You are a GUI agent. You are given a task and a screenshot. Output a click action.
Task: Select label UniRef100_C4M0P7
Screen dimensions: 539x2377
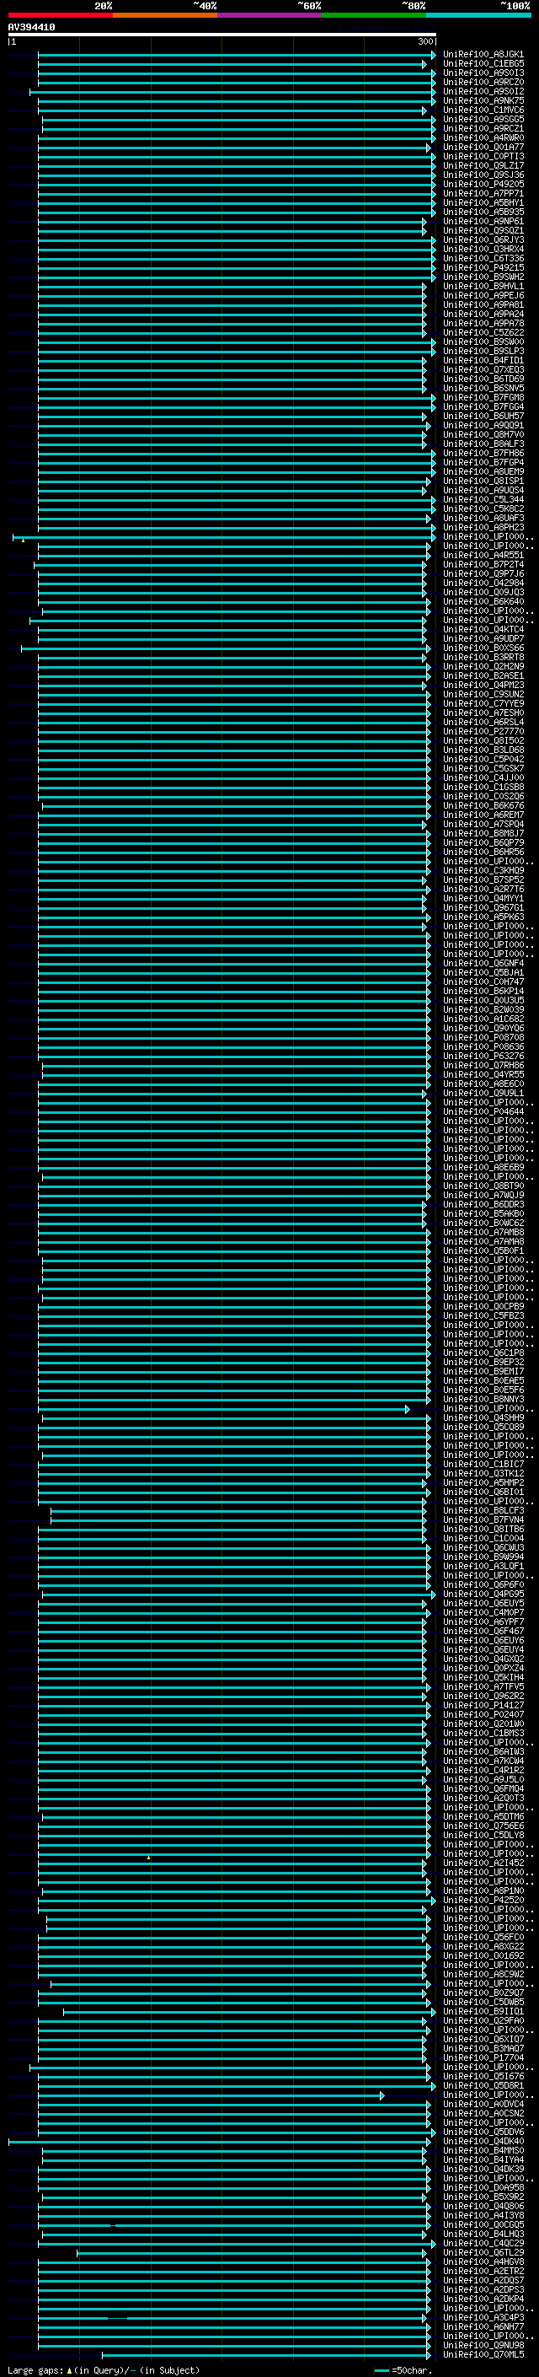click(483, 1612)
